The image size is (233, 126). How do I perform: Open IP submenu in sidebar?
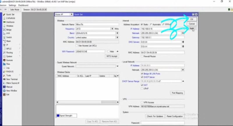point(6,45)
